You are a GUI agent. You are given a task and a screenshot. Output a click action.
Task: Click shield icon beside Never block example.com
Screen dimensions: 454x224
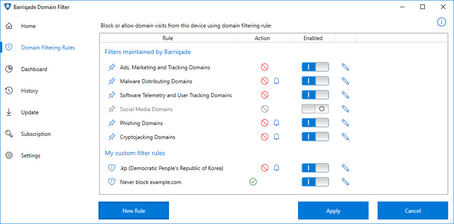point(112,182)
